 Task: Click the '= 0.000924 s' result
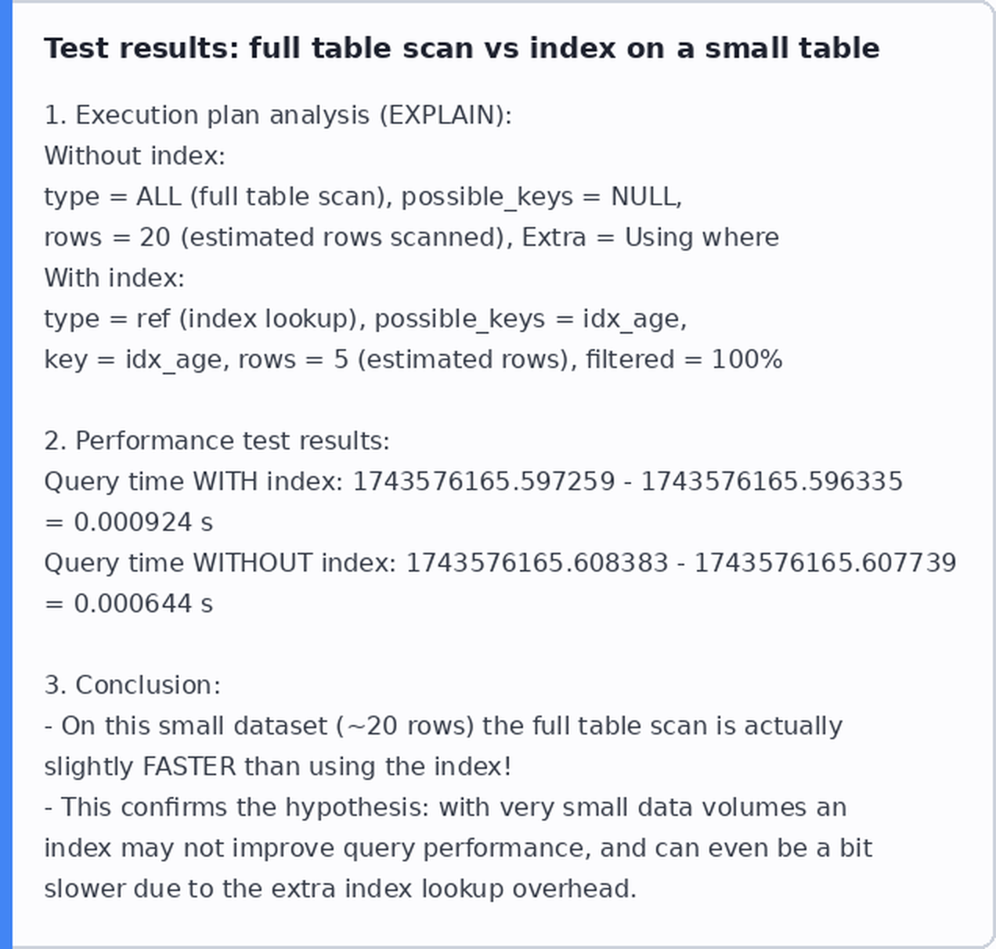pos(128,522)
